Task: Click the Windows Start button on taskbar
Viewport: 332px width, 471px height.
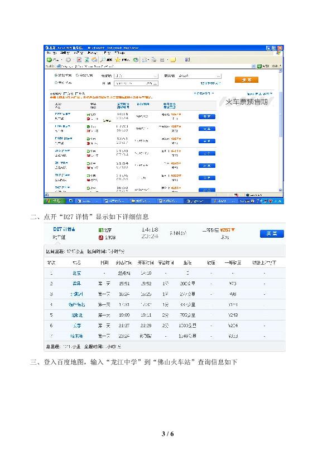Action: pyautogui.click(x=54, y=201)
